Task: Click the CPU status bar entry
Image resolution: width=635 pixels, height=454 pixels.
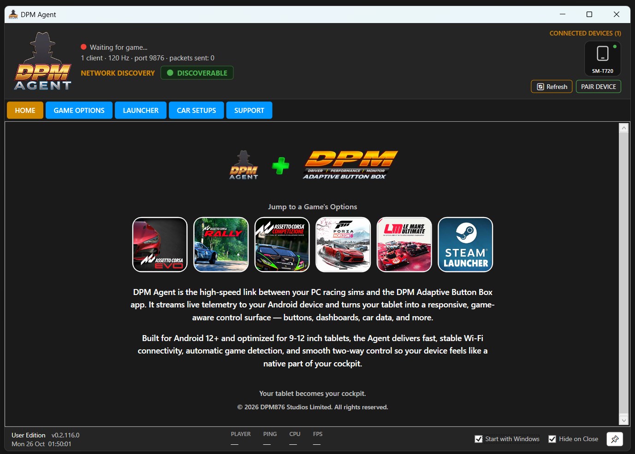Action: coord(295,439)
